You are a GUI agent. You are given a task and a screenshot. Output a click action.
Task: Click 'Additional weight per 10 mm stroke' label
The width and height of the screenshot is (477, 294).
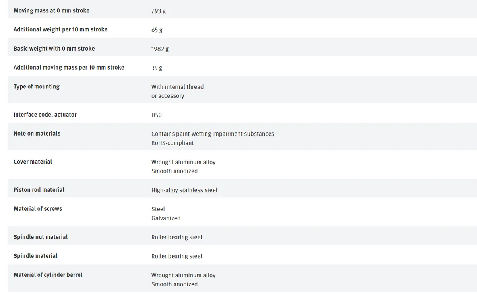(x=60, y=29)
